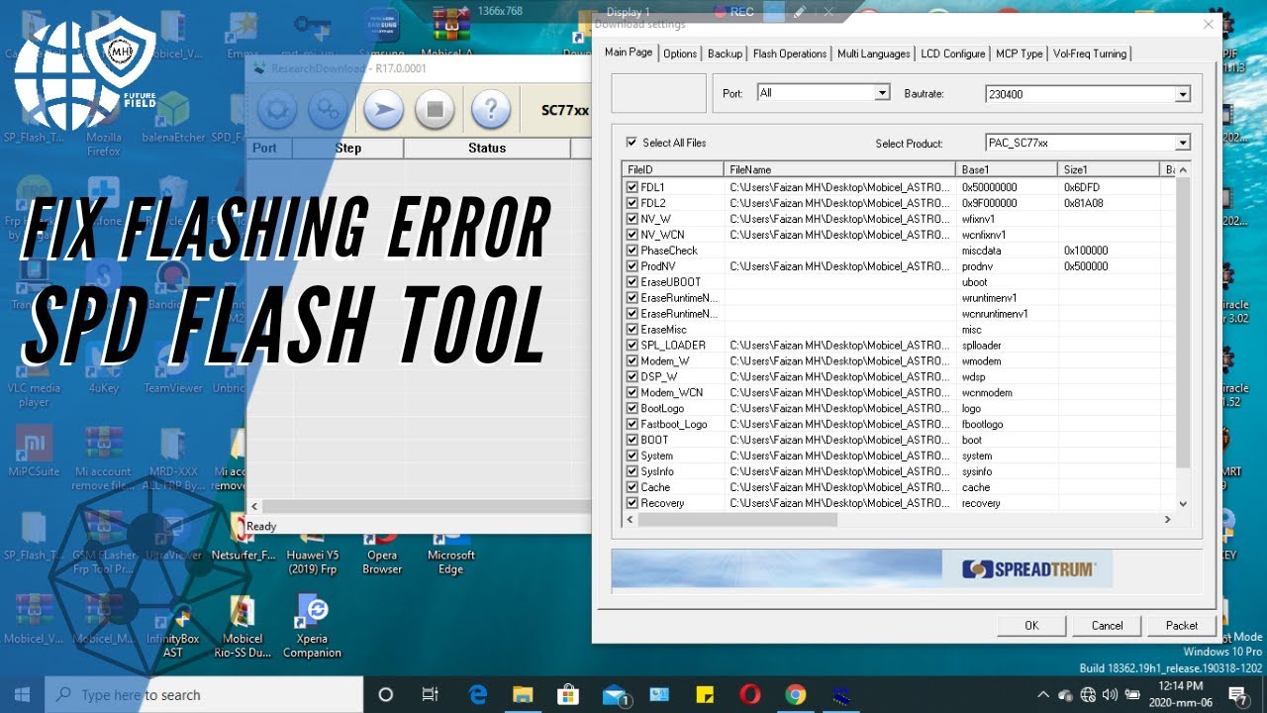Viewport: 1267px width, 713px height.
Task: Select Mobicel Rio-SS desktop archive icon
Action: point(243,626)
